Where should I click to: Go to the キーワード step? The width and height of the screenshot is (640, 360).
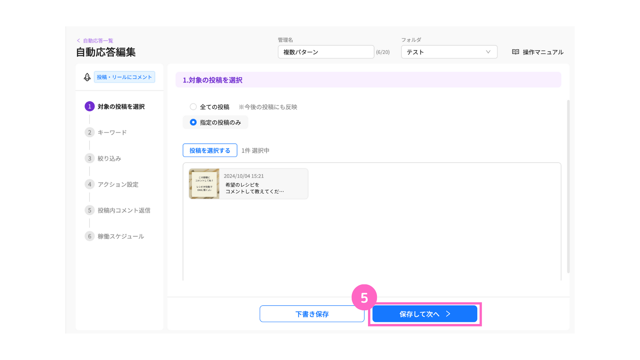pos(112,132)
